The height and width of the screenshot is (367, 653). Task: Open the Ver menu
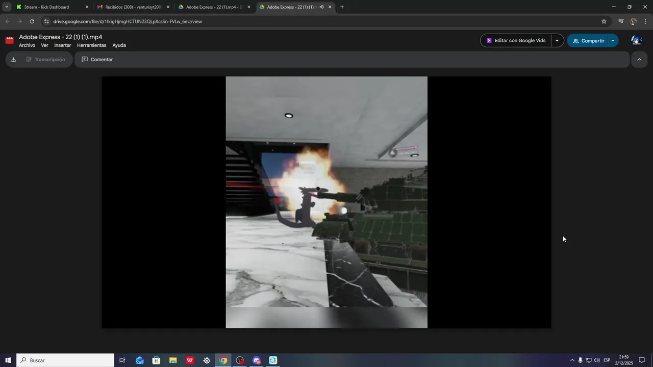[44, 45]
